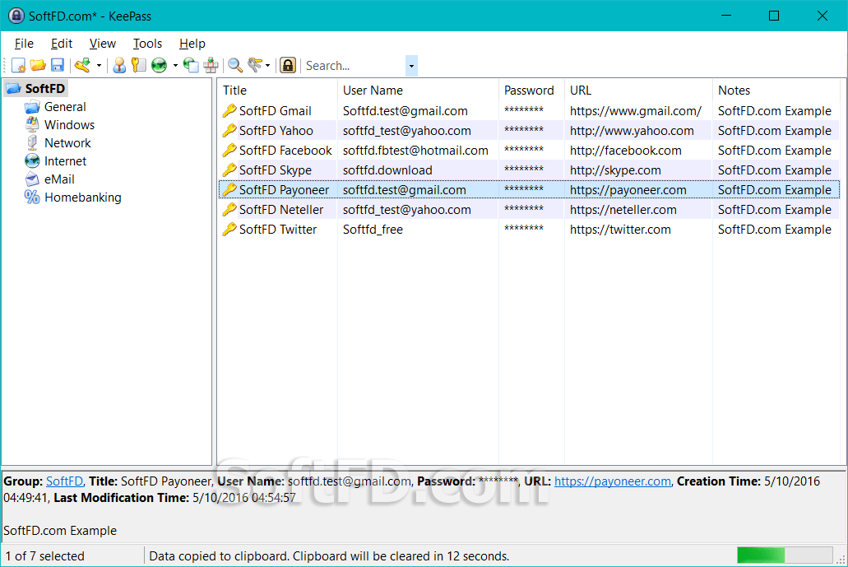Screen dimensions: 848x567
Task: Select the SoftFD Yahoo entry
Action: 529,130
